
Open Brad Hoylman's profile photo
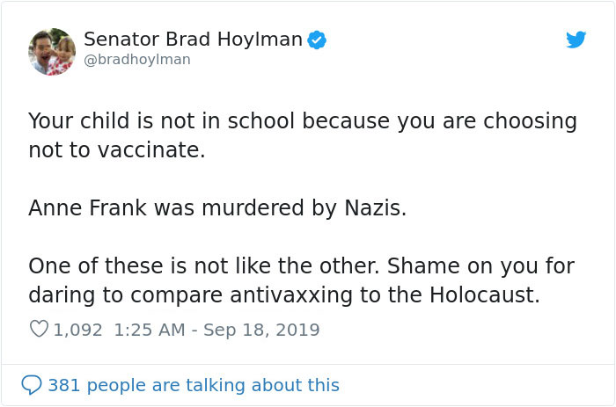52,51
